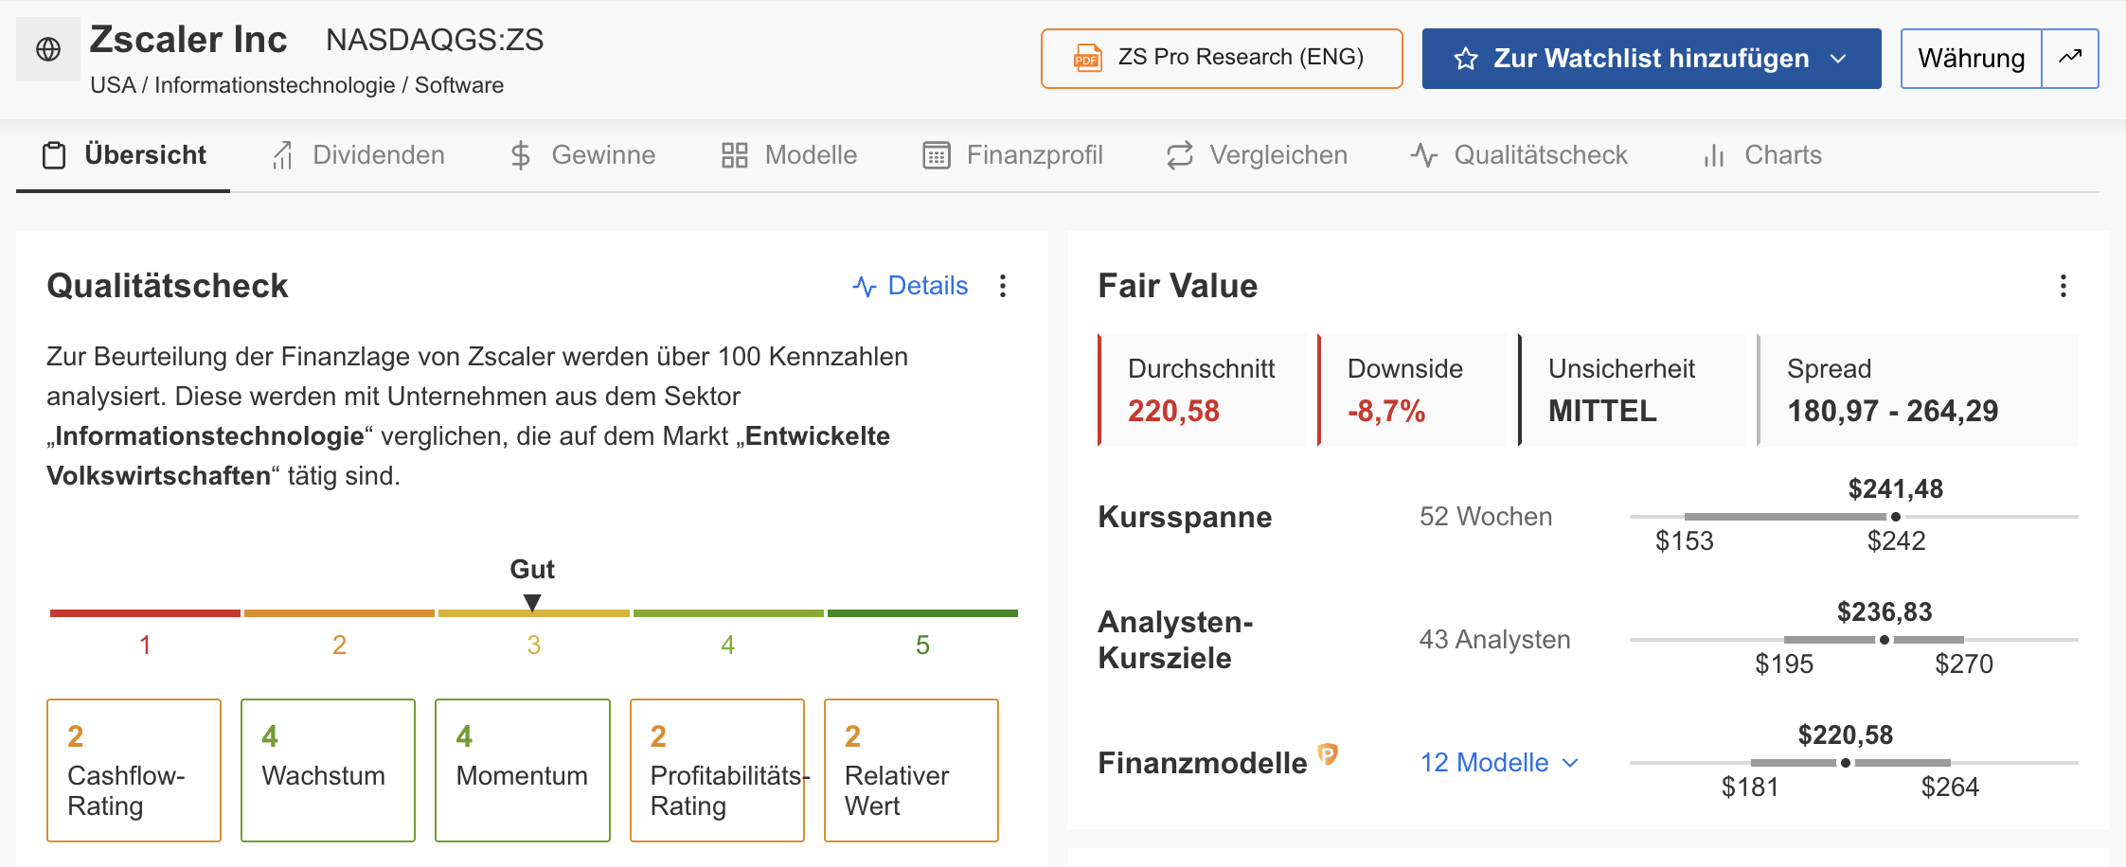This screenshot has width=2126, height=867.
Task: Open the Momentum score card
Action: click(x=522, y=770)
